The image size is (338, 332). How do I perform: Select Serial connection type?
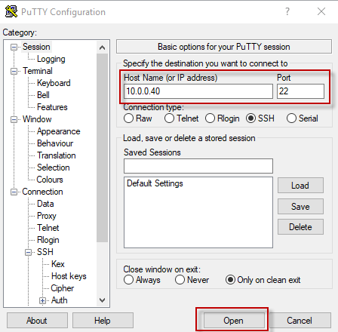pos(291,118)
